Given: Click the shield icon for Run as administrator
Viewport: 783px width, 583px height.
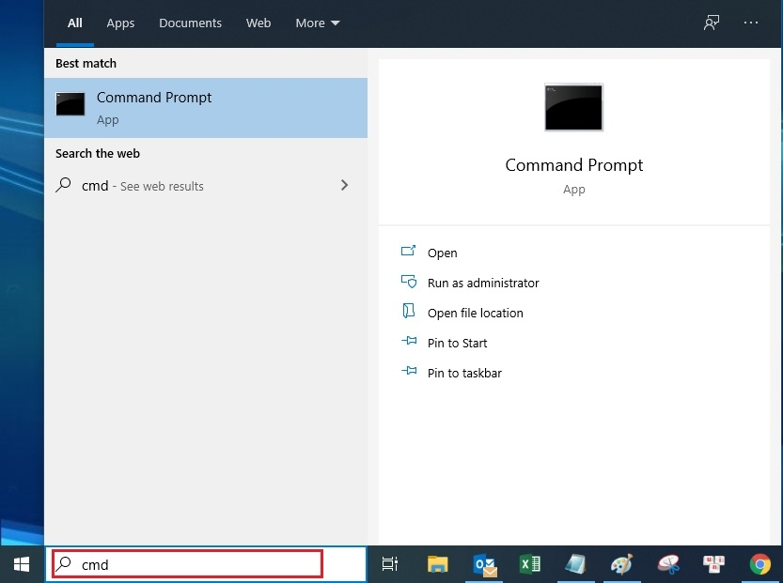Looking at the screenshot, I should 409,282.
